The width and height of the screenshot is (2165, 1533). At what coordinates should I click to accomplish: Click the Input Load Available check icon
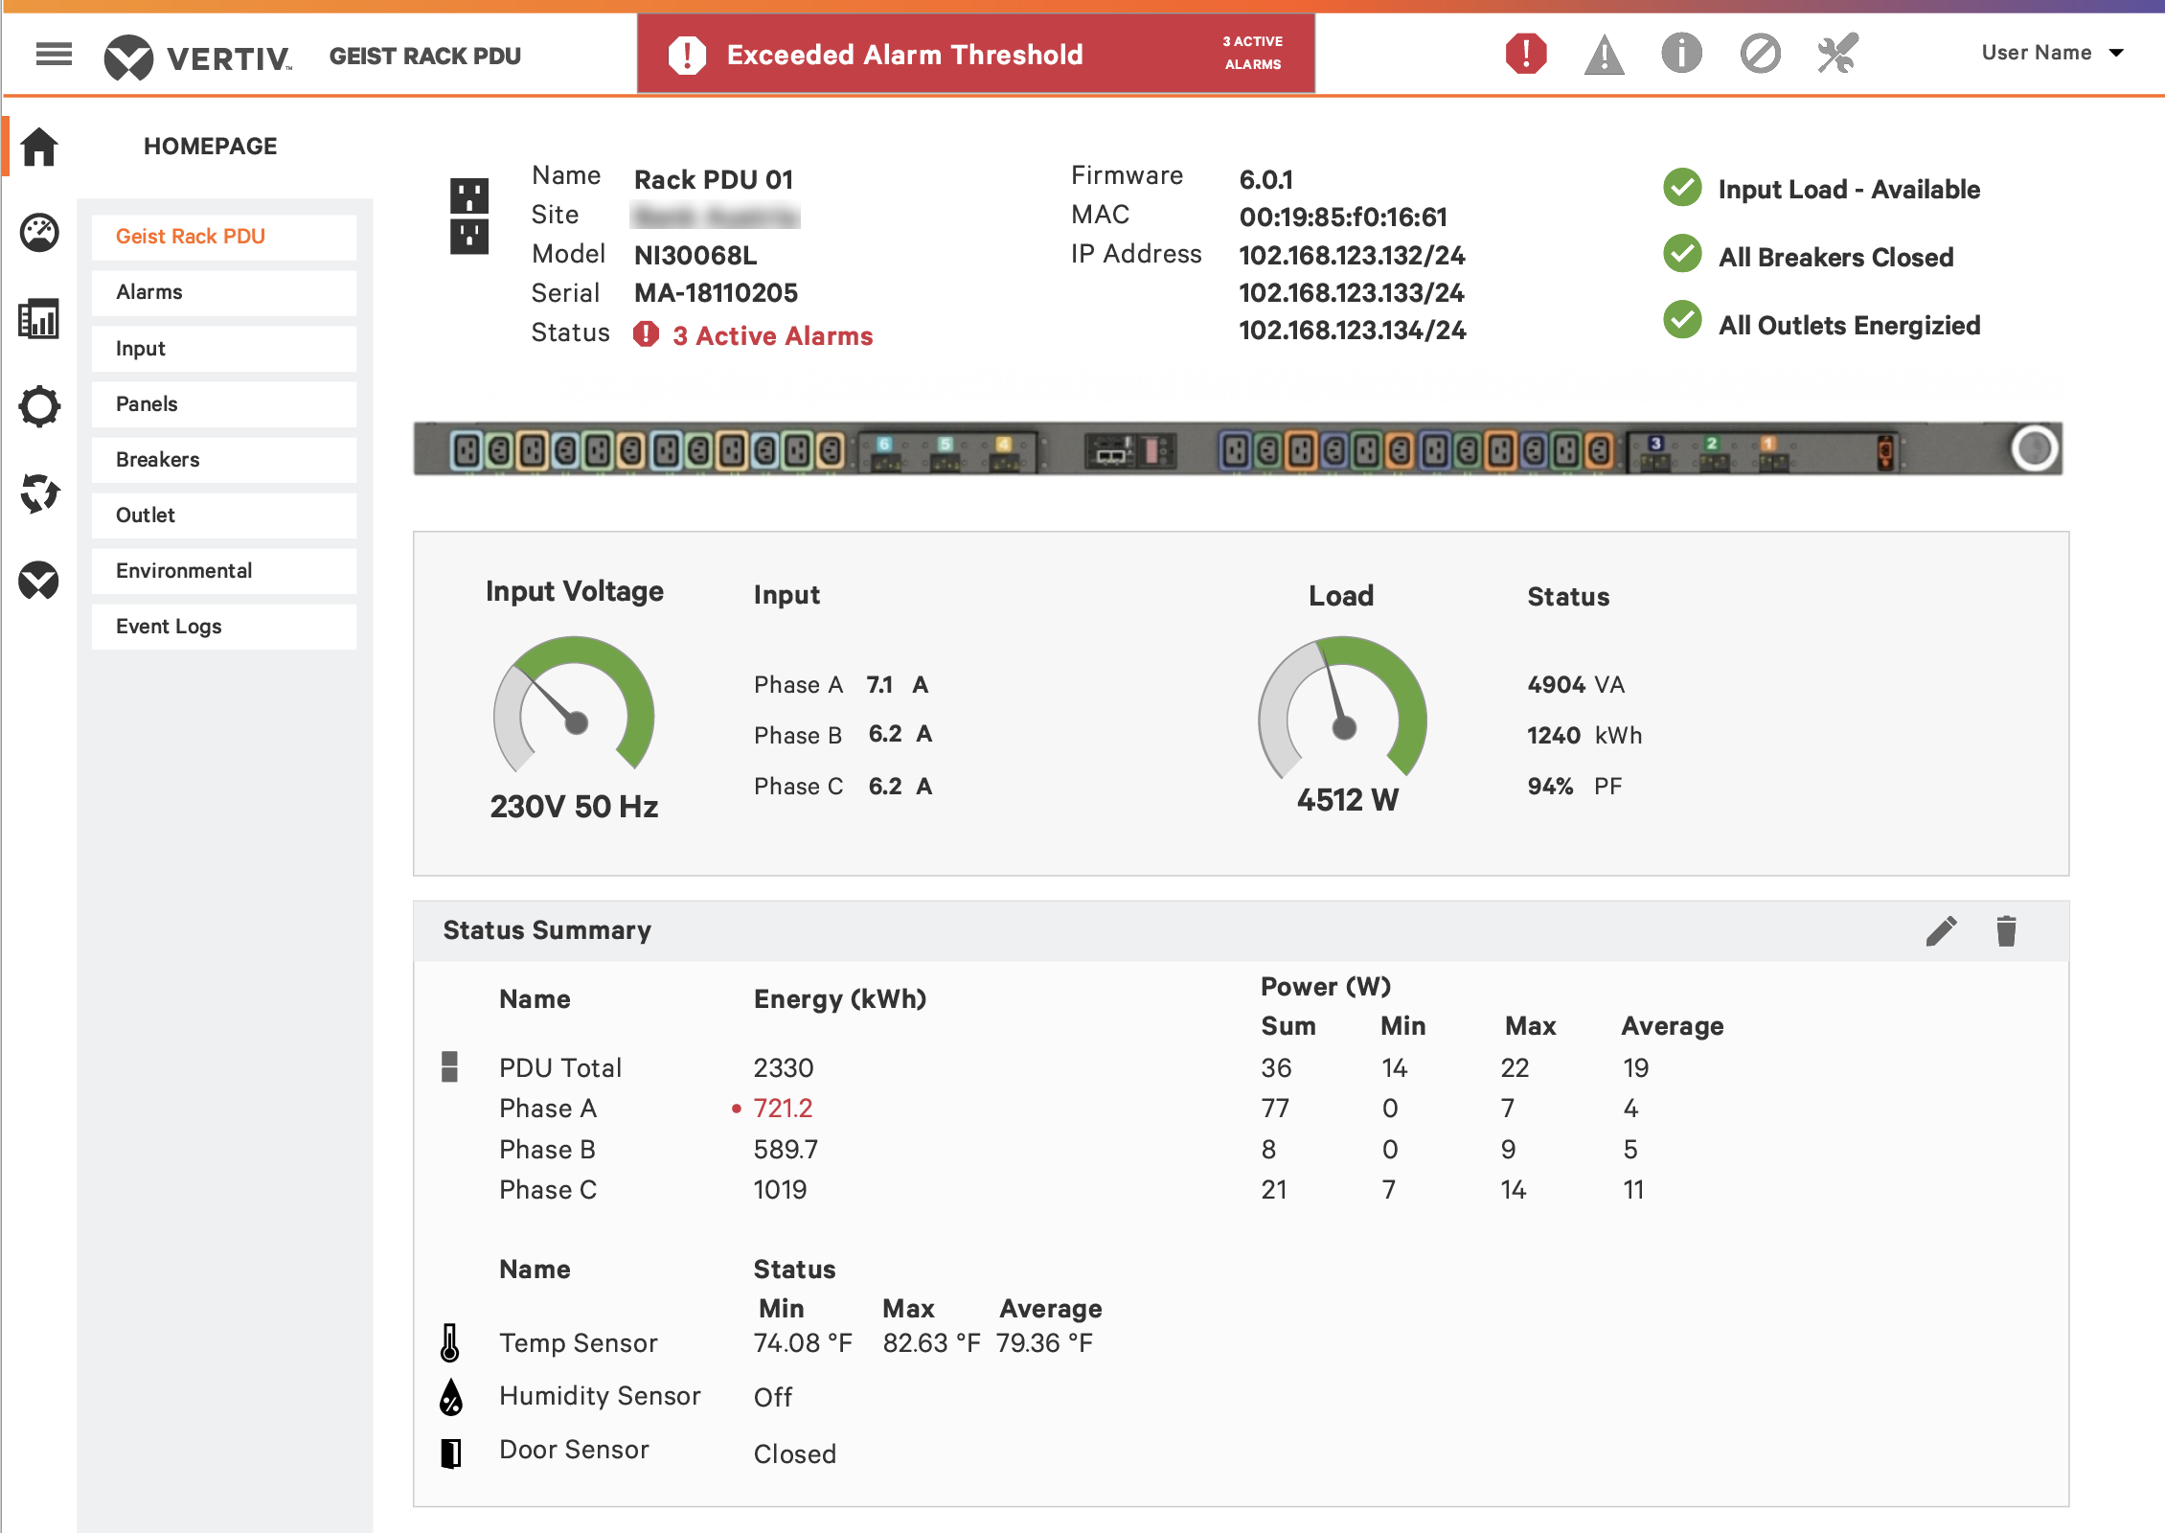[1682, 188]
